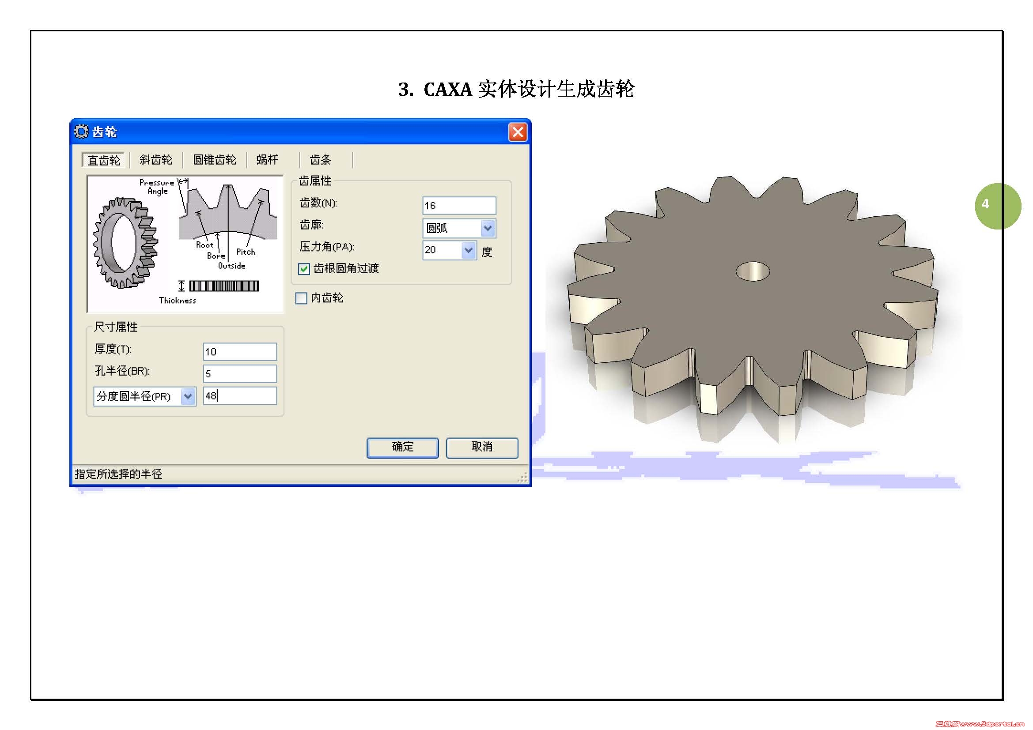Viewport: 1033px width, 730px height.
Task: Open the 分度圆半径(PR) dropdown
Action: click(188, 396)
